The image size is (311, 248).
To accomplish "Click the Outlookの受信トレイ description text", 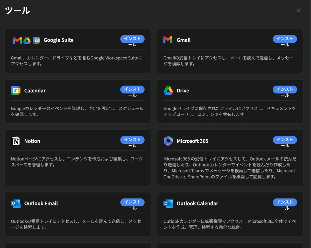I will pyautogui.click(x=76, y=224).
